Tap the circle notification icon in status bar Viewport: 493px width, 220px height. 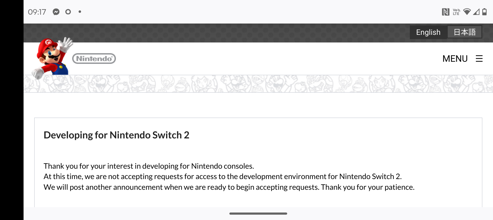pos(68,12)
